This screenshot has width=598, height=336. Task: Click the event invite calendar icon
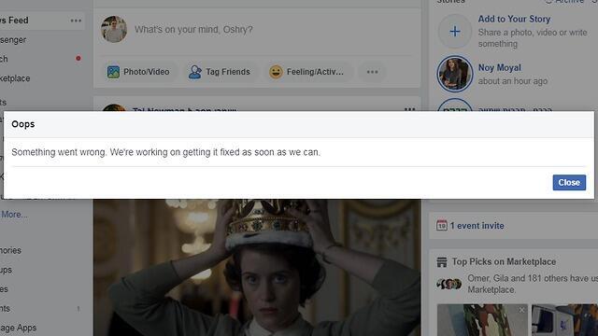click(442, 225)
